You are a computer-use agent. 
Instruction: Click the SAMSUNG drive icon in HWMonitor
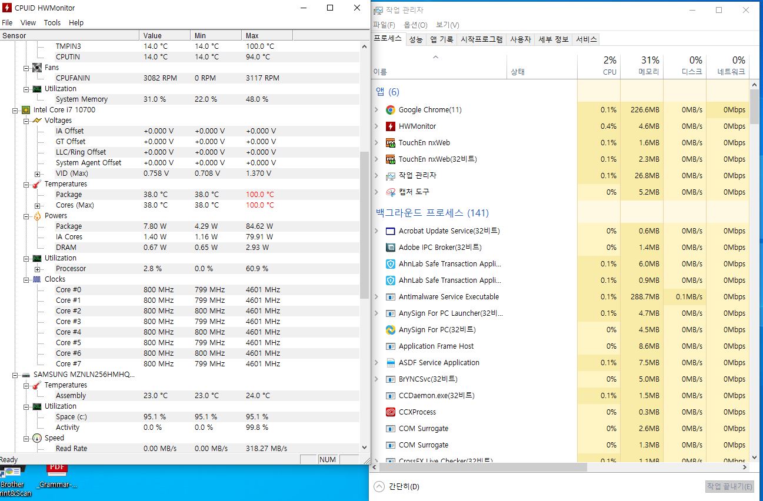[x=26, y=375]
